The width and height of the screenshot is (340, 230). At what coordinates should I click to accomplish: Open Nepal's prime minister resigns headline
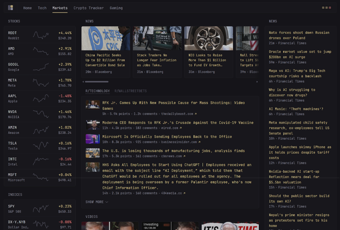pos(299,220)
